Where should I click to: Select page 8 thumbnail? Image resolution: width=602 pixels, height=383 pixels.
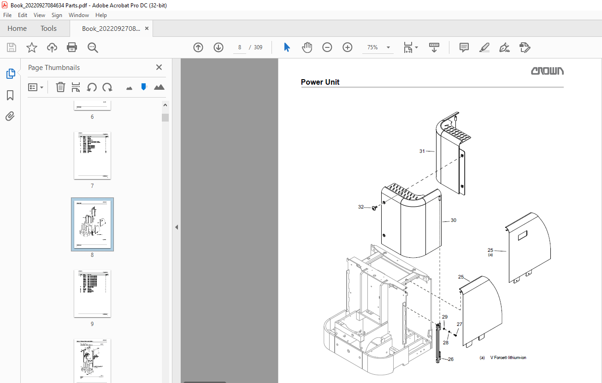[x=92, y=225]
